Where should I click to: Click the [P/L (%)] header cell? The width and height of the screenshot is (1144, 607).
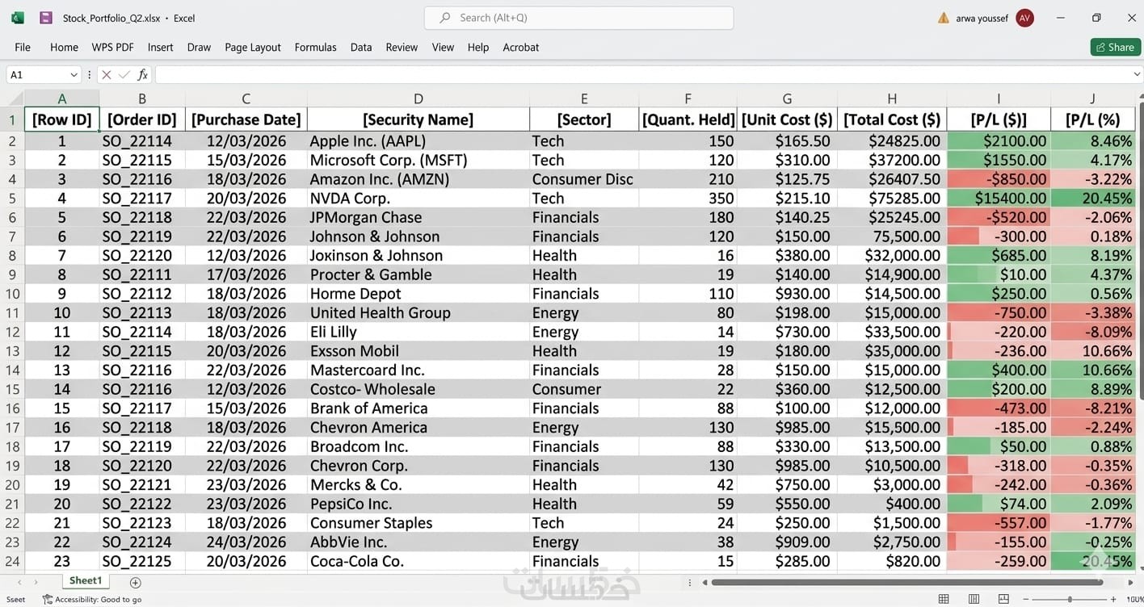[x=1093, y=119]
